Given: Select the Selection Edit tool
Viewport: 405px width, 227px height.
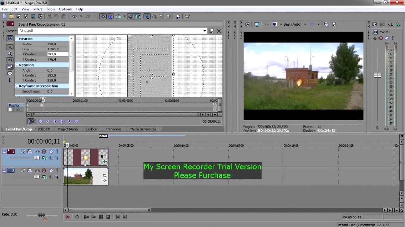Looking at the screenshot, I should [161, 16].
